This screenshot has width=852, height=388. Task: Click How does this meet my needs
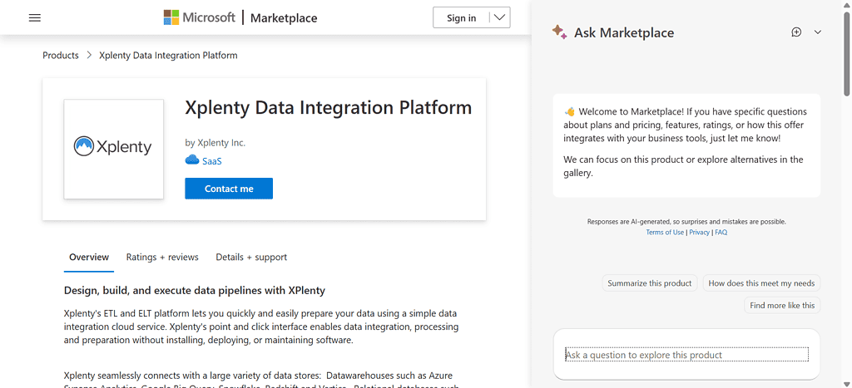coord(762,283)
